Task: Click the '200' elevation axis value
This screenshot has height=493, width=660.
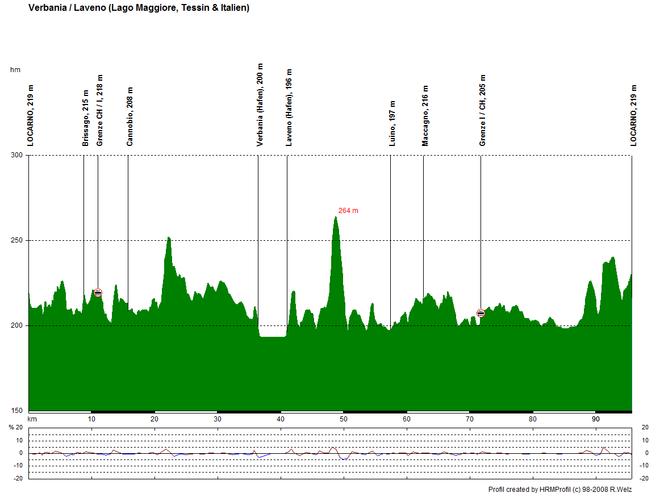Action: point(17,325)
